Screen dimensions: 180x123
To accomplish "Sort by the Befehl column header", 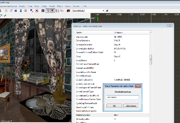I will click(x=94, y=33).
